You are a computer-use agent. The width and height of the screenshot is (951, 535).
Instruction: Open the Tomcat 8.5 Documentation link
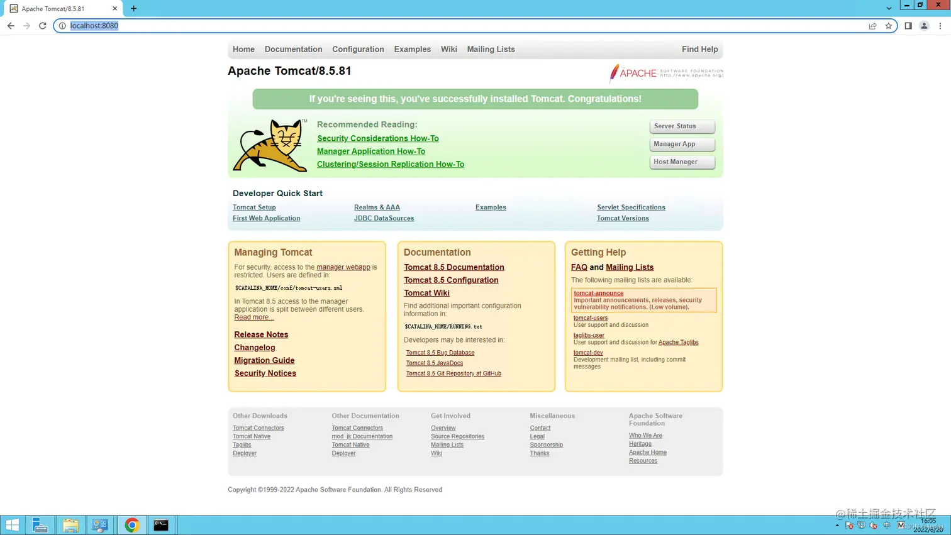coord(454,267)
